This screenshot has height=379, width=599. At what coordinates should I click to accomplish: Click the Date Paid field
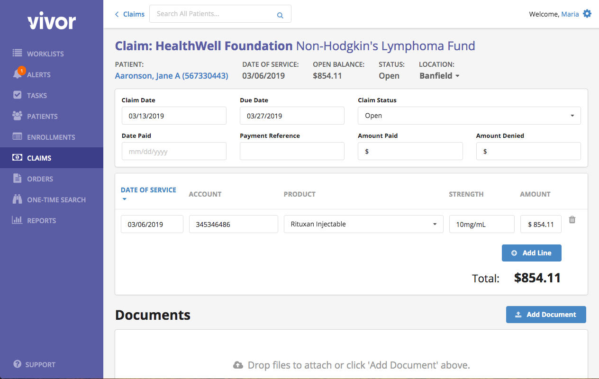(x=174, y=151)
